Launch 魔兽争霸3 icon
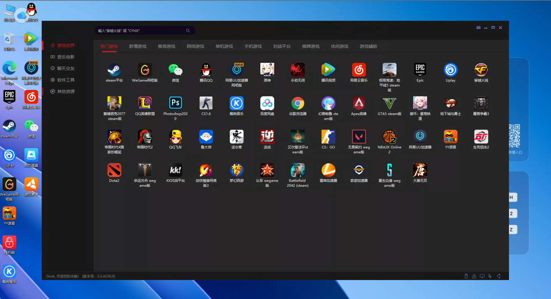Image resolution: width=551 pixels, height=299 pixels. click(x=481, y=103)
